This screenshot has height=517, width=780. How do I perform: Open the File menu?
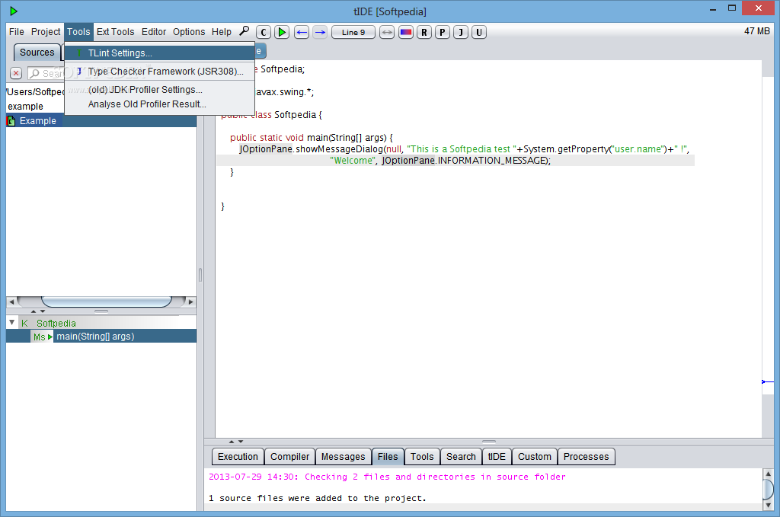[17, 32]
